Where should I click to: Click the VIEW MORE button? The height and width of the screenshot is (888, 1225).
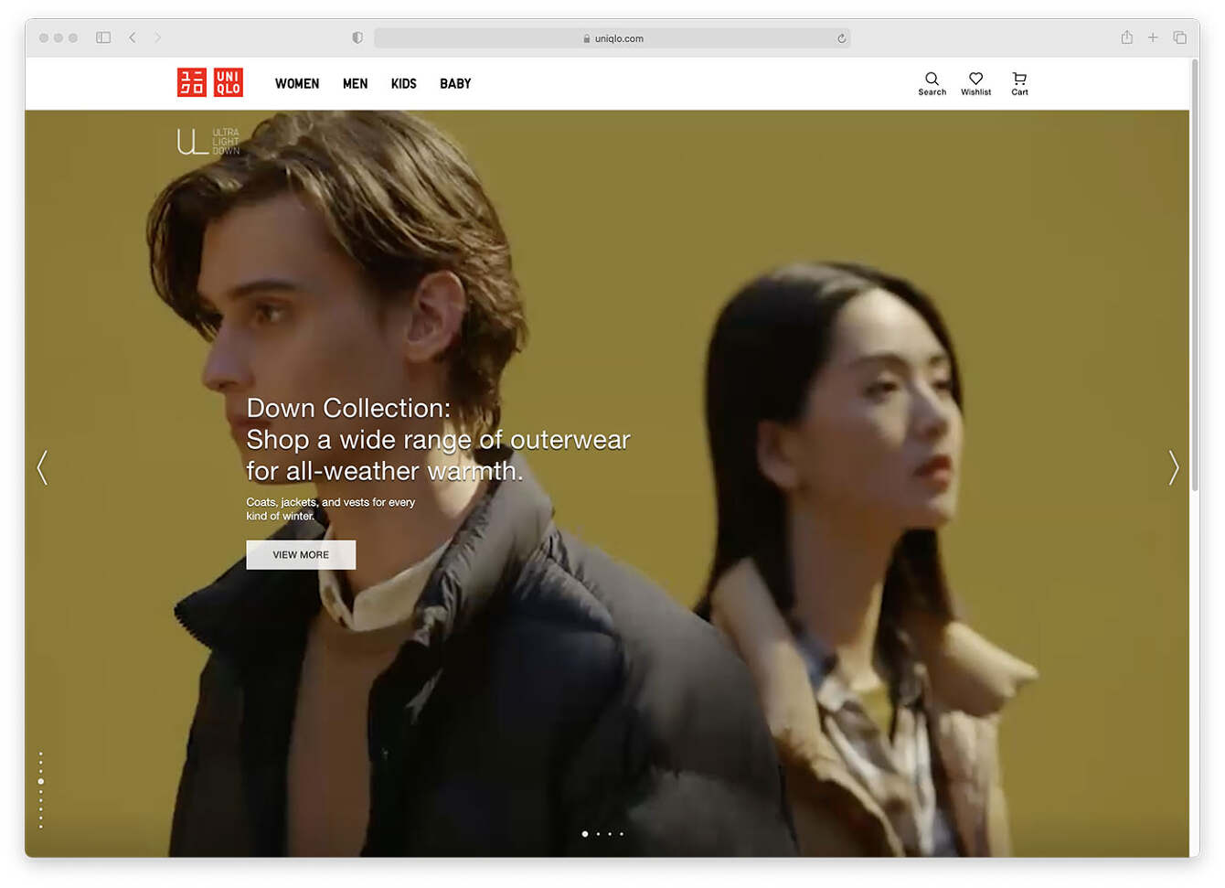point(301,554)
